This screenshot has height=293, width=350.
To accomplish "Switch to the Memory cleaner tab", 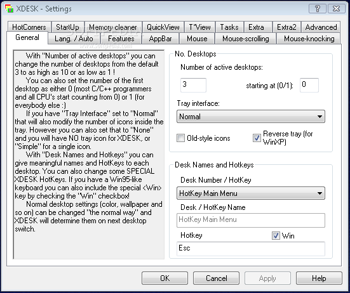I will coord(113,27).
